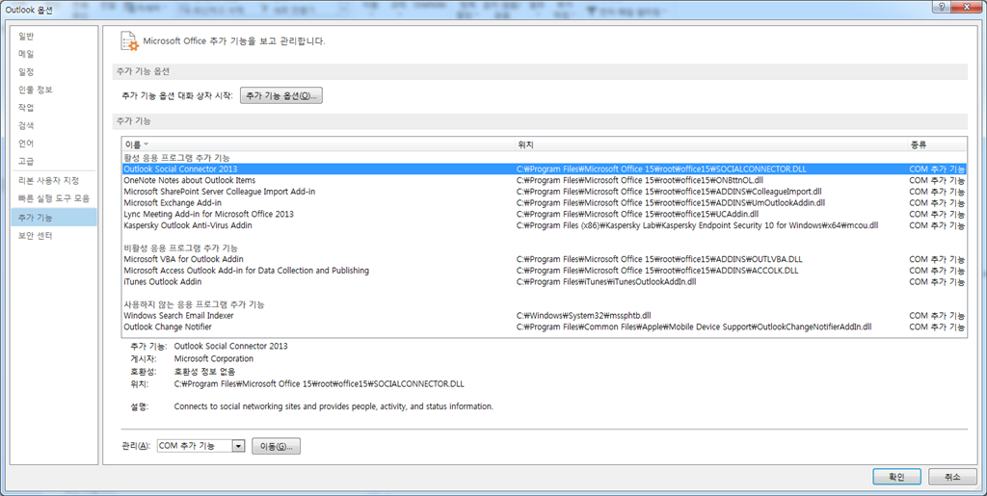Click the OutlookChangeNotifierAddIn.dll location path
The height and width of the screenshot is (496, 987).
pos(694,326)
